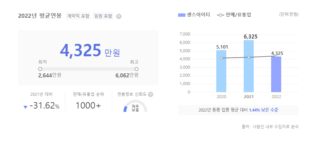Click the 6,325 bar value label

(x=250, y=37)
